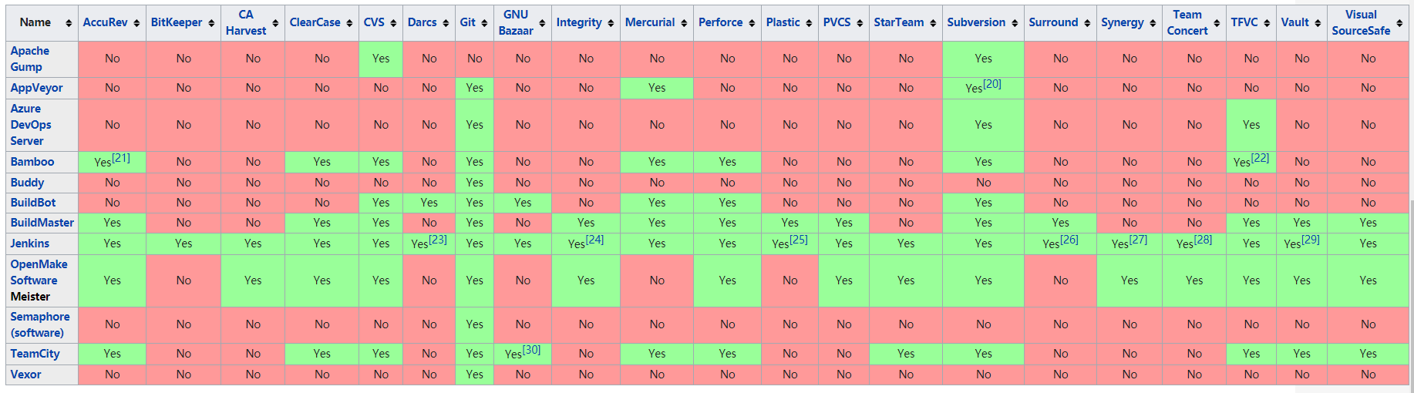Click the sort arrows on the TFVC column
The height and width of the screenshot is (393, 1414).
click(x=1267, y=23)
